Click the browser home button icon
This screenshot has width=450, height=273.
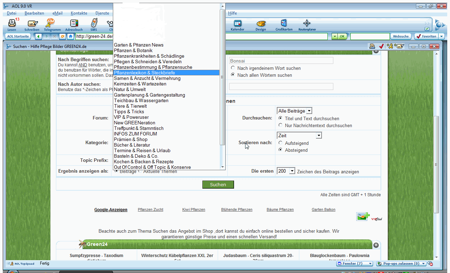70,36
